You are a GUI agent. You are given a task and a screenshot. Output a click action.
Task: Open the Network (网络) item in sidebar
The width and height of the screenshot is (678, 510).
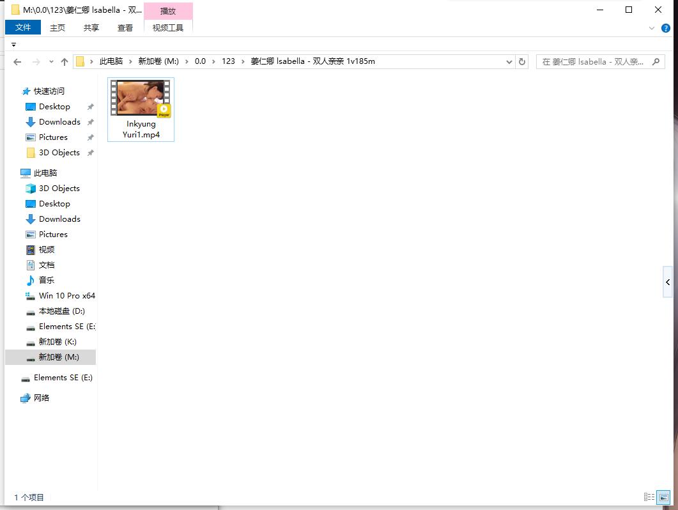coord(41,398)
